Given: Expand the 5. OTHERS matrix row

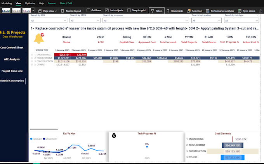Looking at the screenshot, I should [32, 65].
